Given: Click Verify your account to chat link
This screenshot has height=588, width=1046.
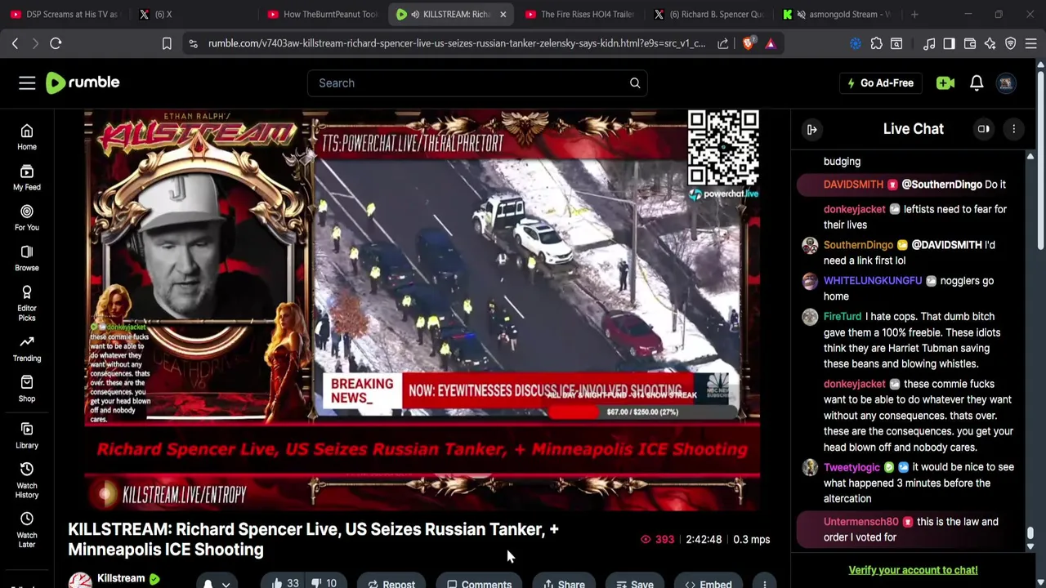Looking at the screenshot, I should pos(913,570).
